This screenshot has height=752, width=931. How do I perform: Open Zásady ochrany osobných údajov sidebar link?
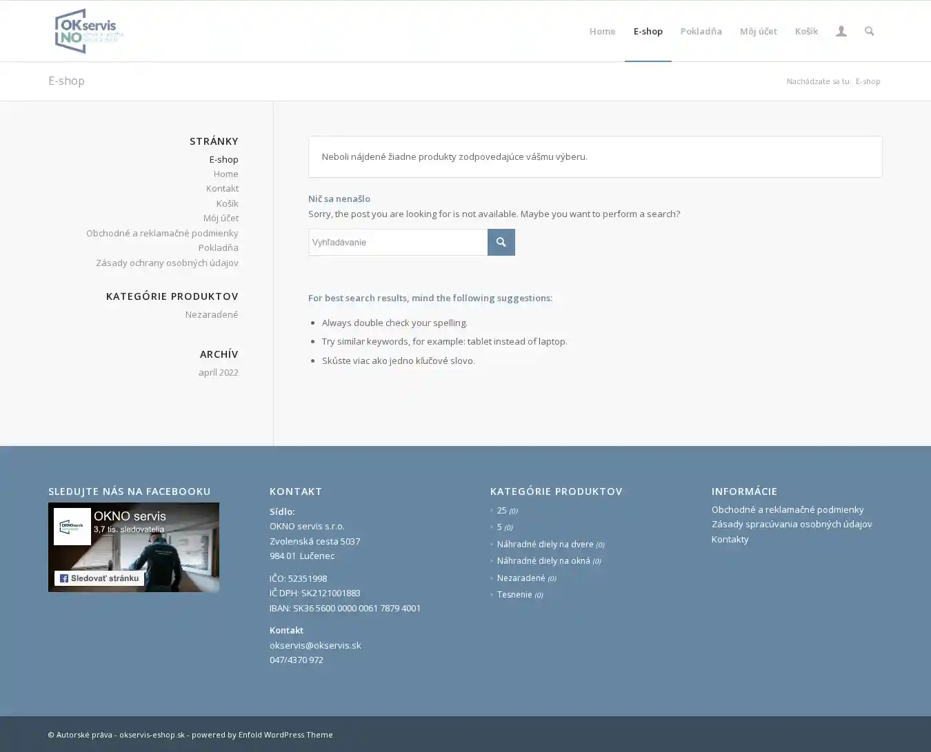point(167,263)
